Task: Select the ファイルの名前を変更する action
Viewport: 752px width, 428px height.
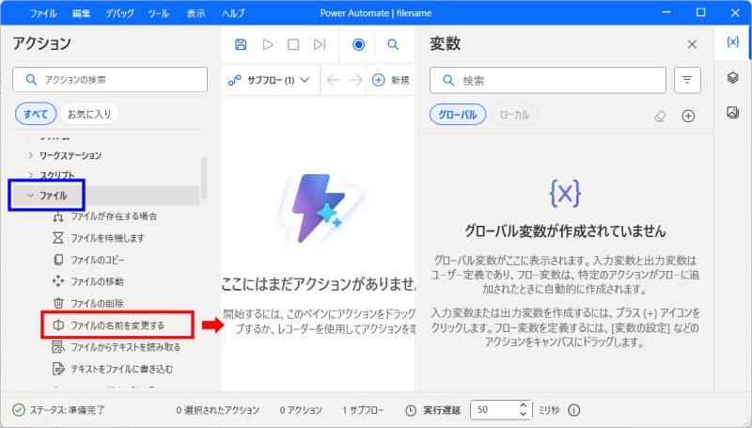Action: pos(117,325)
